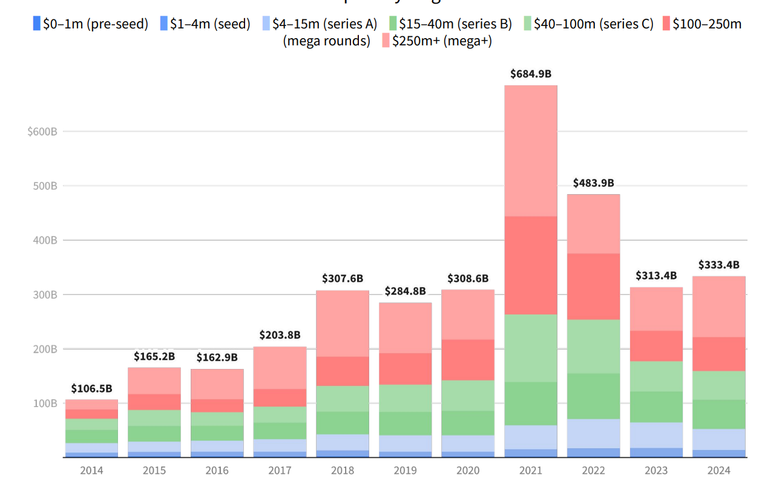This screenshot has width=782, height=502.
Task: Click the $250m+ (mega+) legend color swatch
Action: (x=386, y=41)
